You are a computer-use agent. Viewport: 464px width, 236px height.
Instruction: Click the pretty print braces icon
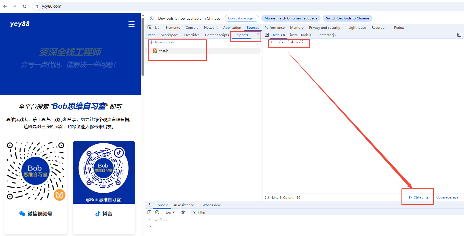[x=267, y=197]
